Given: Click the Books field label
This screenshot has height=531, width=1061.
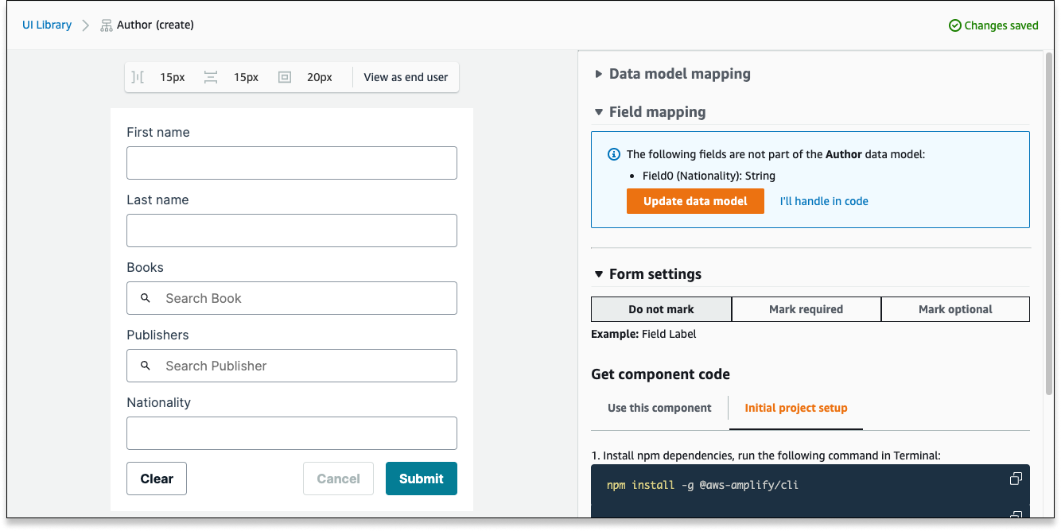Looking at the screenshot, I should [145, 267].
